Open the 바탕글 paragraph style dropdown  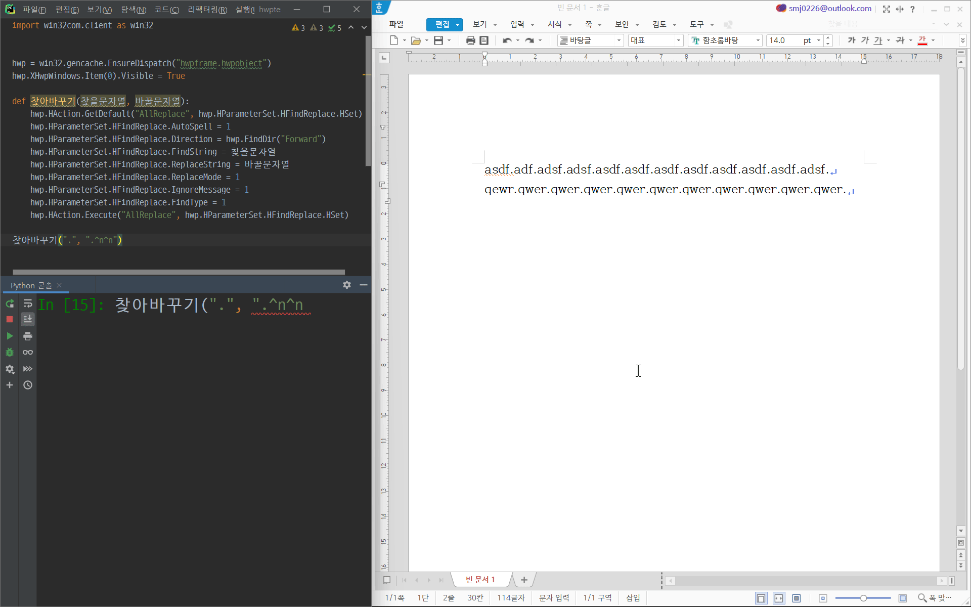(x=619, y=40)
